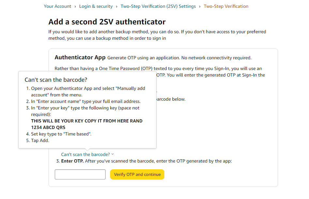309x199 pixels.
Task: Click the backup method intro paragraph
Action: tap(157, 35)
